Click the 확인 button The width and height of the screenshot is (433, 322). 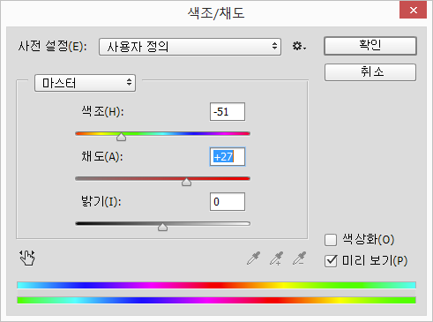[x=370, y=46]
